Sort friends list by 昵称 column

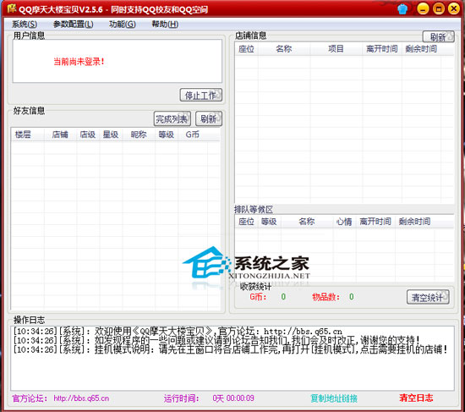pyautogui.click(x=139, y=135)
